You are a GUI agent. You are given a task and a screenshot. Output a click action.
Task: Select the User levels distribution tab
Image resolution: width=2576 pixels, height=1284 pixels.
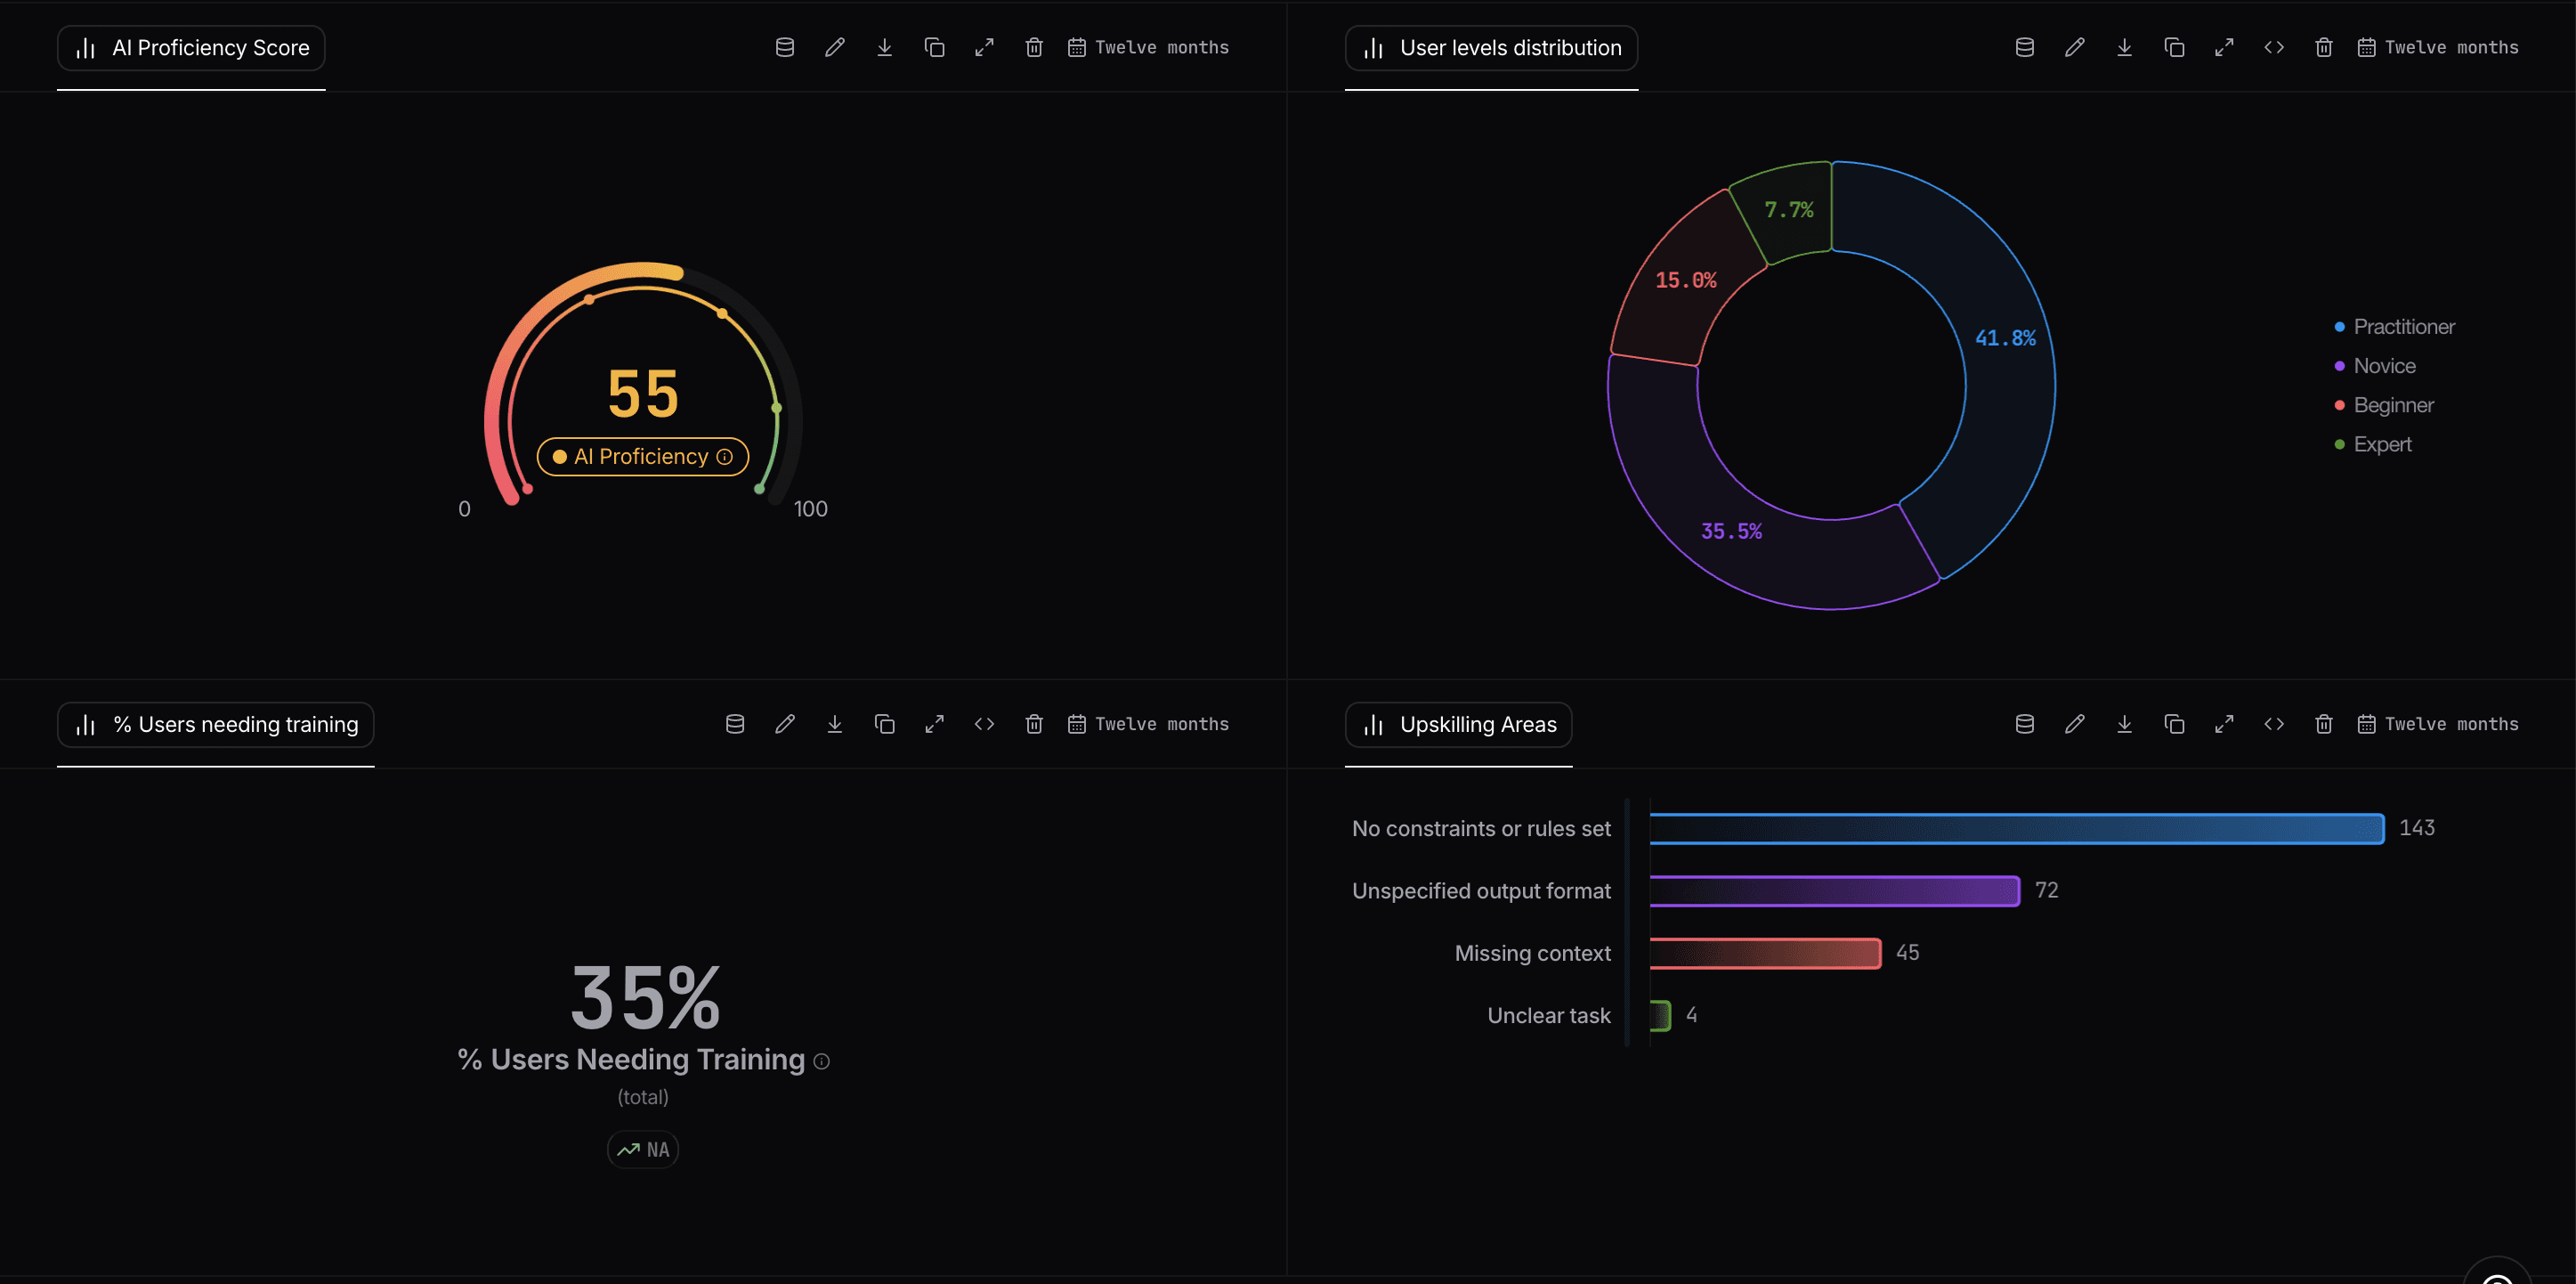coord(1491,48)
